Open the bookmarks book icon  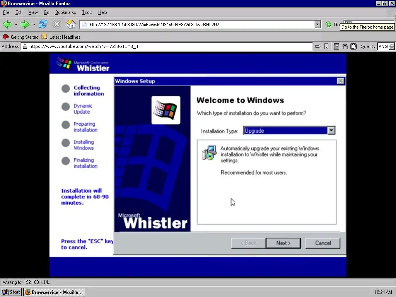[336, 46]
